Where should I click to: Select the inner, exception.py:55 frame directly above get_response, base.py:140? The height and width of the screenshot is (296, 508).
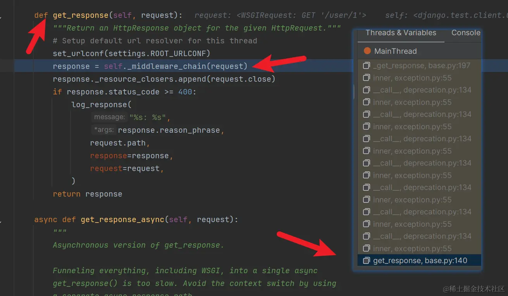[x=419, y=248]
